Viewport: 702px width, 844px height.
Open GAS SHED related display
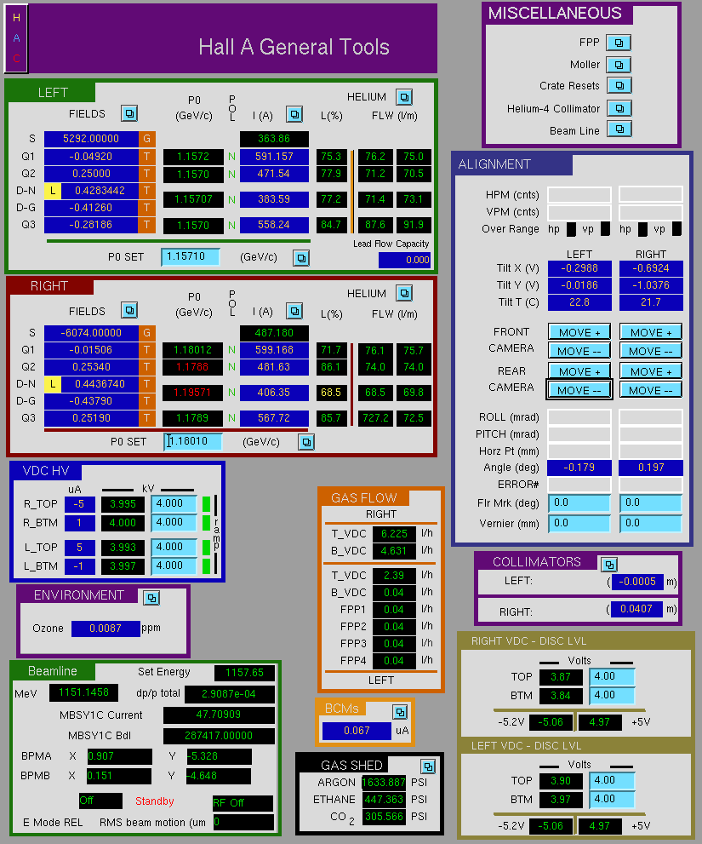[428, 766]
